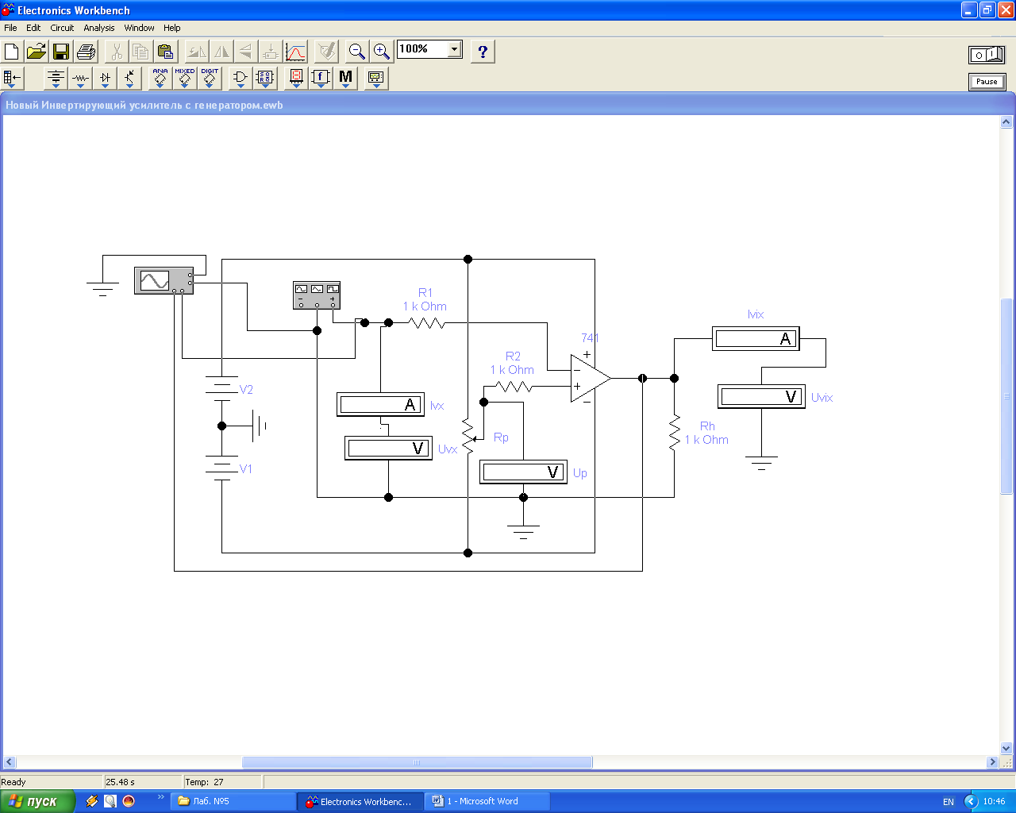Create subcircuit icon
The height and width of the screenshot is (813, 1016).
[271, 52]
